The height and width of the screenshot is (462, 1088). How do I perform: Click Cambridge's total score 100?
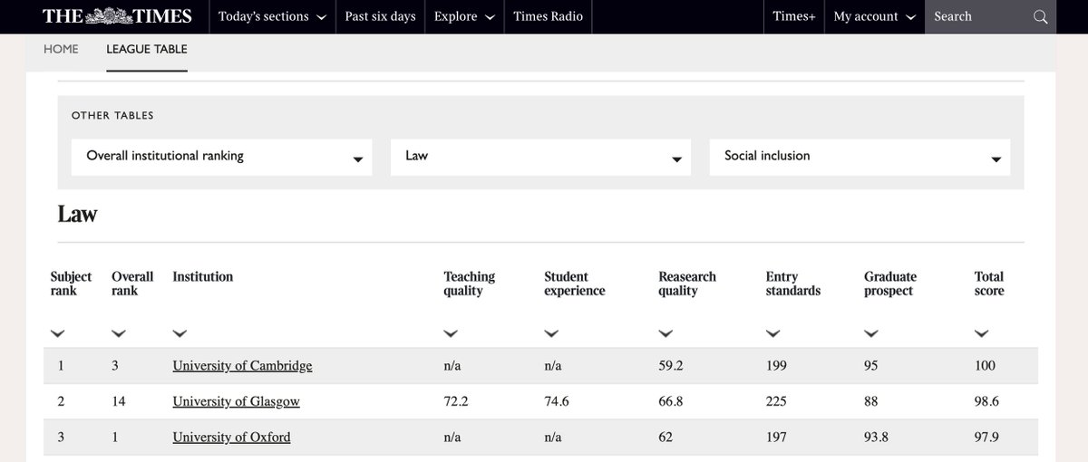tap(985, 366)
